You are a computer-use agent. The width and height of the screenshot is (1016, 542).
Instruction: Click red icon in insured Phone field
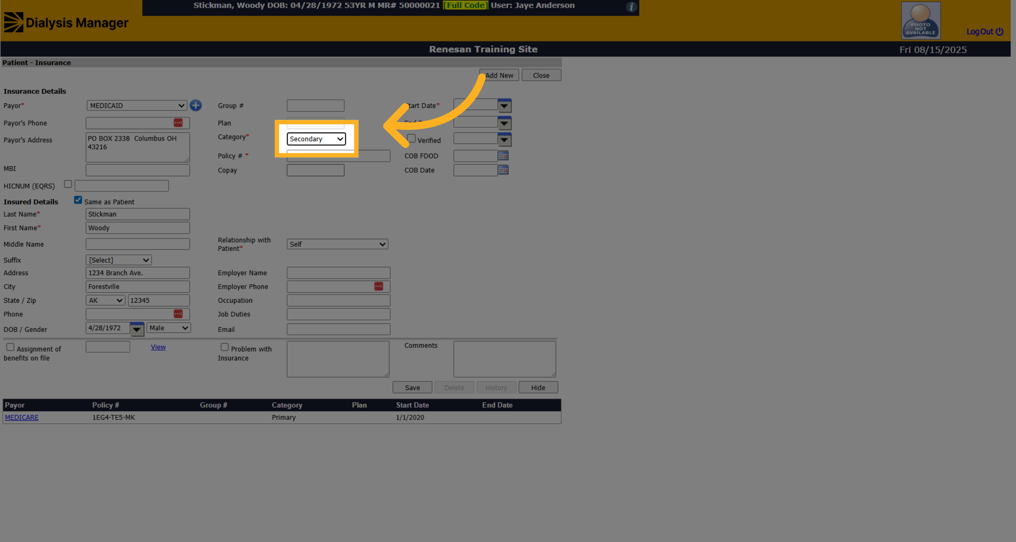click(x=178, y=314)
